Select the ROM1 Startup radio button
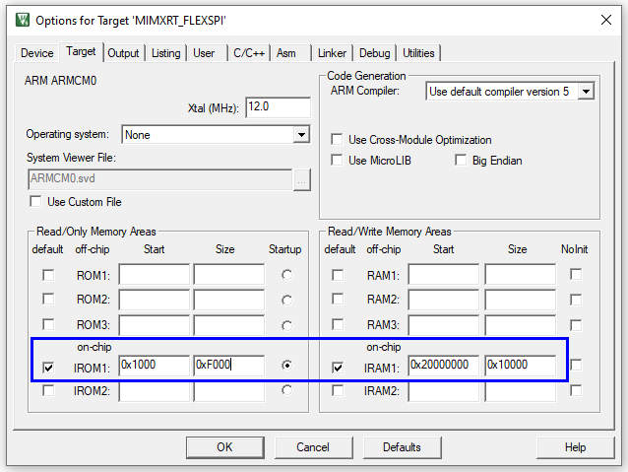Image resolution: width=628 pixels, height=472 pixels. [x=286, y=275]
